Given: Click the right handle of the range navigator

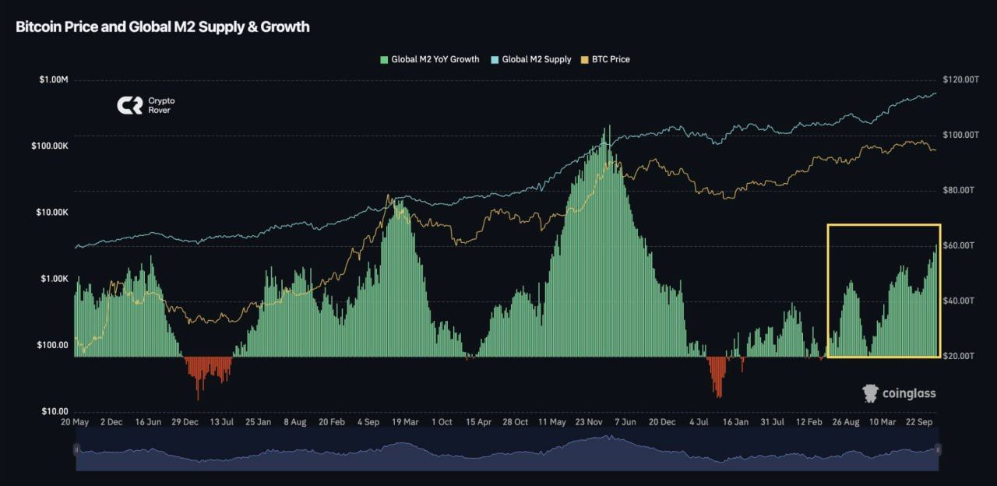Looking at the screenshot, I should (940, 449).
